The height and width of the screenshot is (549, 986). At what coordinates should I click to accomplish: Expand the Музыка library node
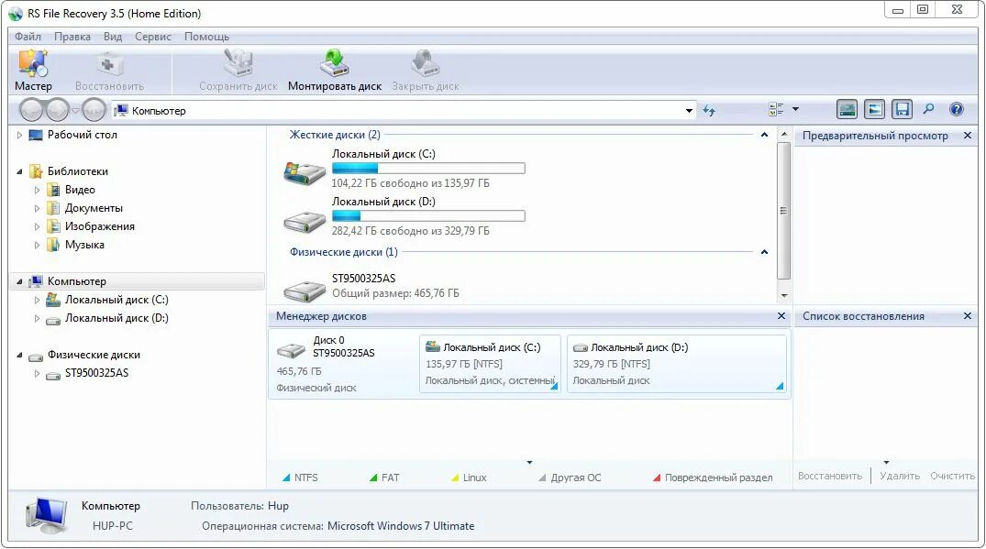37,245
